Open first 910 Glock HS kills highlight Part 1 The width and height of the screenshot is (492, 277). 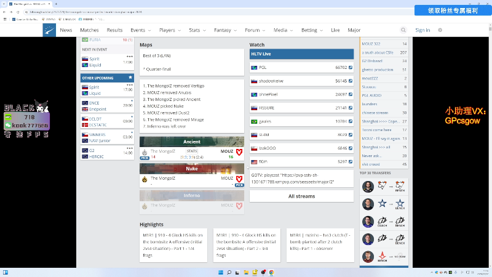pyautogui.click(x=173, y=245)
